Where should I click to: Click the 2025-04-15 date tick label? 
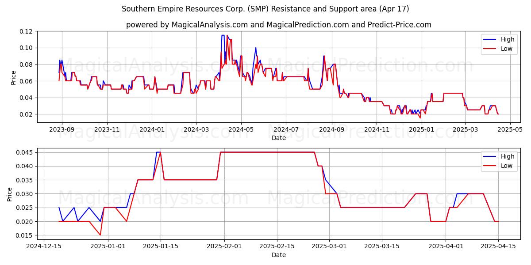click(x=498, y=246)
